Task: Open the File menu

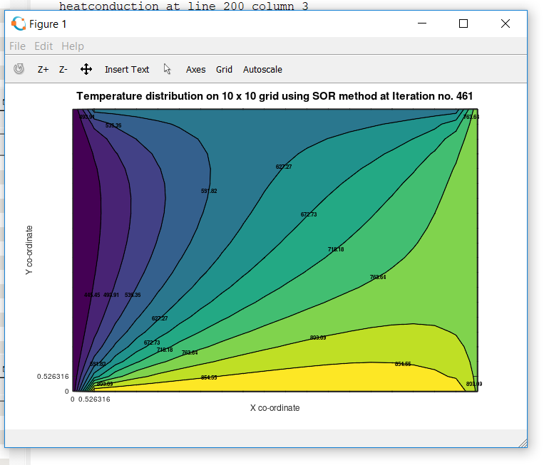Action: click(x=17, y=46)
